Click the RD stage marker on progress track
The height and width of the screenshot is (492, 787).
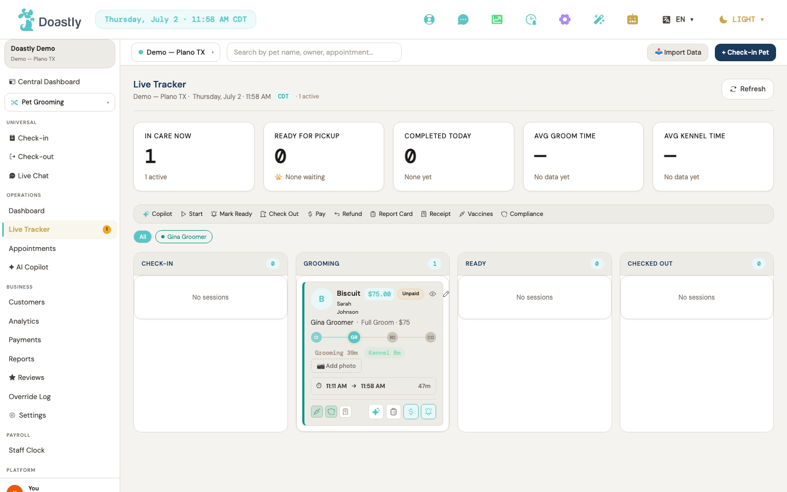pos(392,337)
